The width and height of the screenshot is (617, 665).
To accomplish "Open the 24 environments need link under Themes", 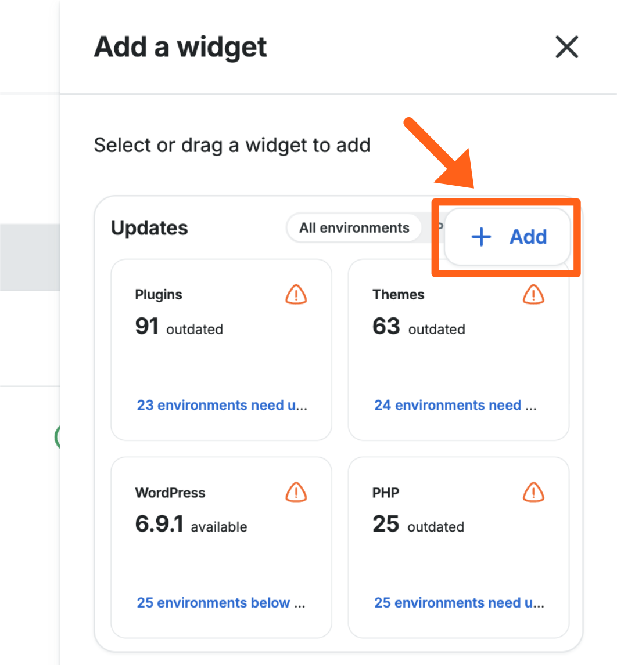I will pos(455,405).
